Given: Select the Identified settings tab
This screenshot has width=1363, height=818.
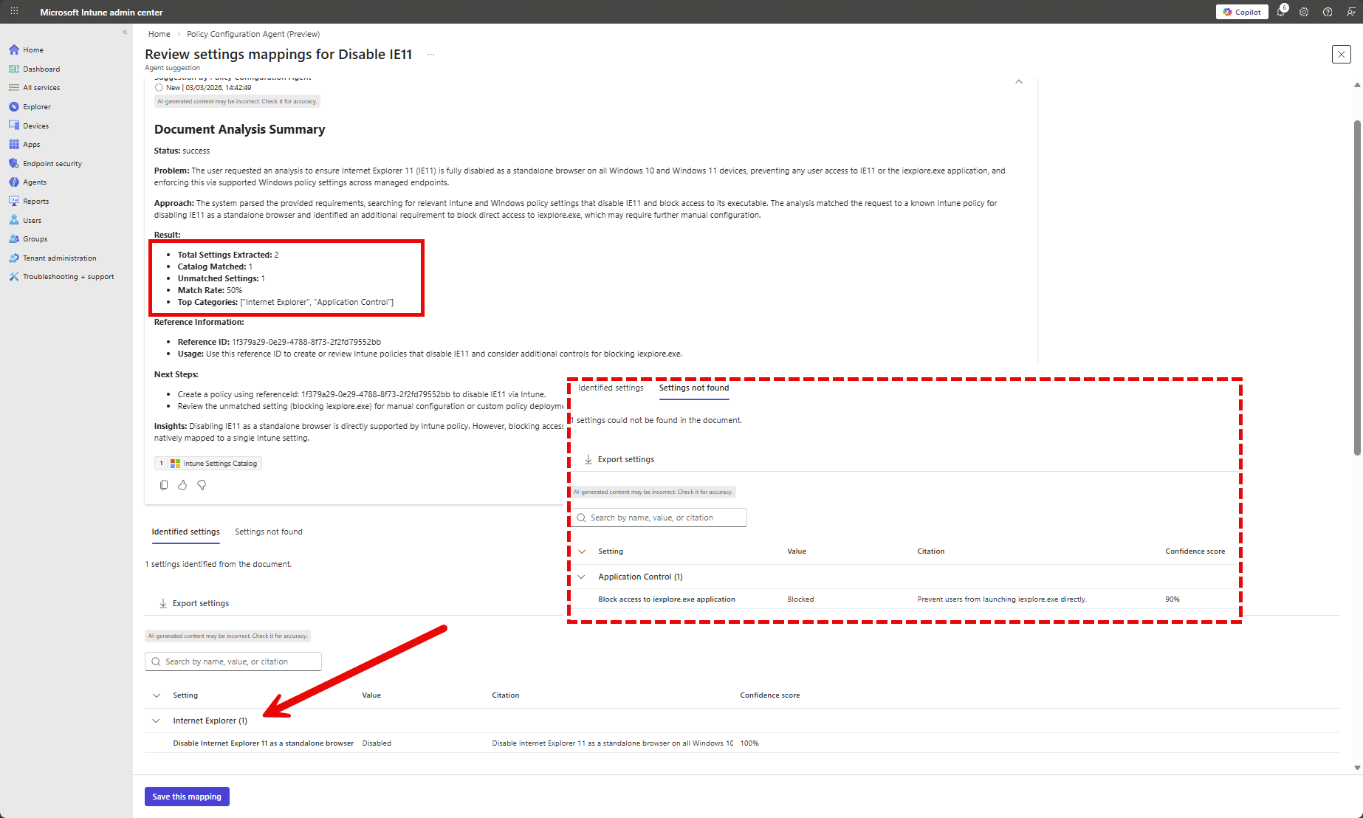Looking at the screenshot, I should 185,532.
